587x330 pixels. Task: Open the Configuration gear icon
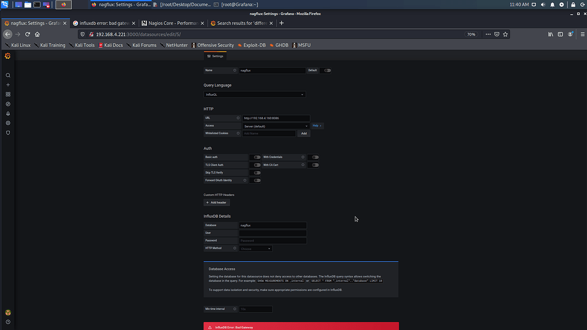7,123
